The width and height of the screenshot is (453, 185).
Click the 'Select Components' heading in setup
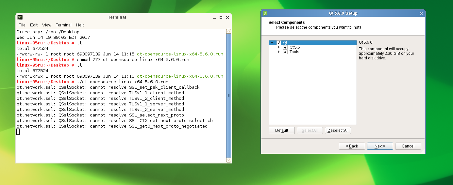tap(287, 23)
